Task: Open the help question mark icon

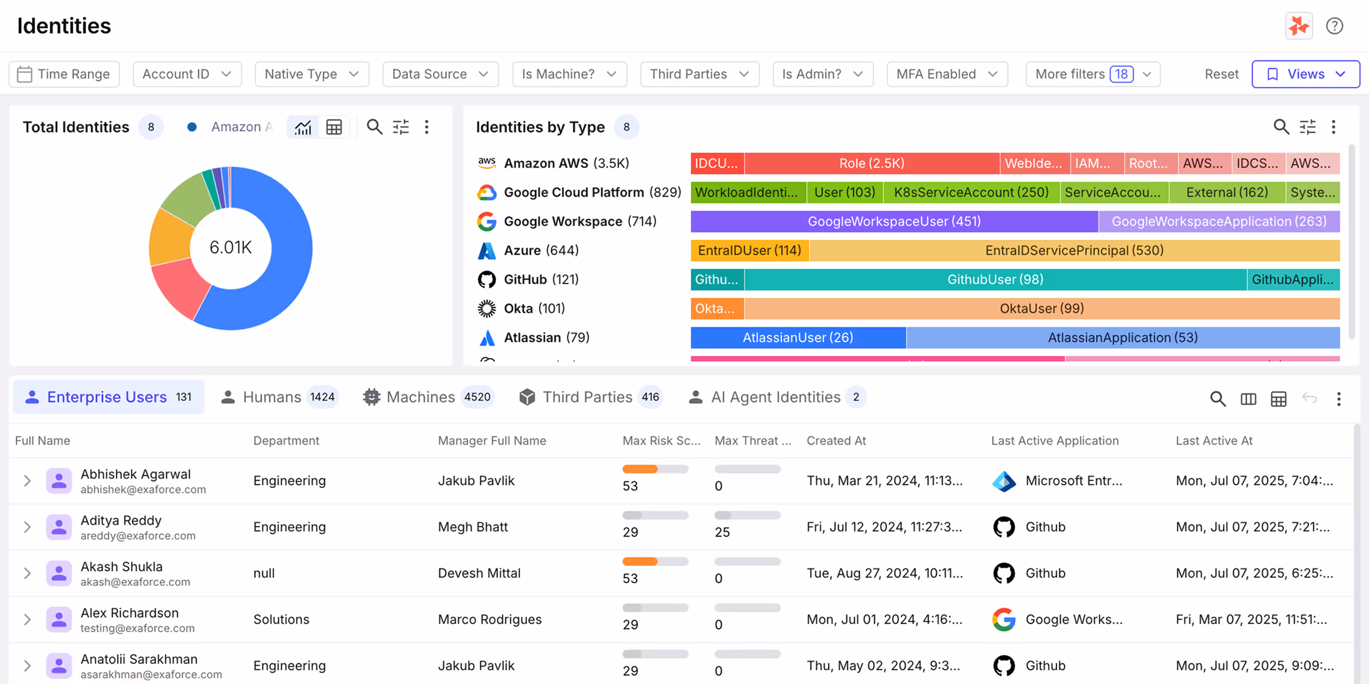Action: click(x=1334, y=26)
